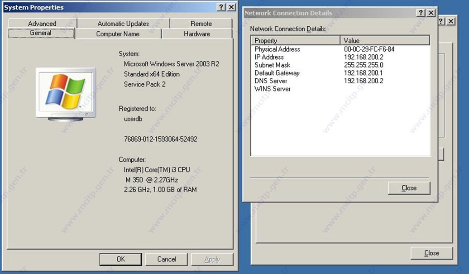The image size is (469, 274).
Task: Click the Service Pack 2 text
Action: (x=144, y=84)
